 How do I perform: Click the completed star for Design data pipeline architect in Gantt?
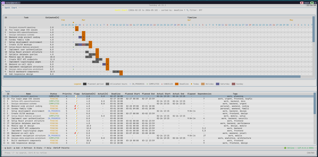[73, 69]
